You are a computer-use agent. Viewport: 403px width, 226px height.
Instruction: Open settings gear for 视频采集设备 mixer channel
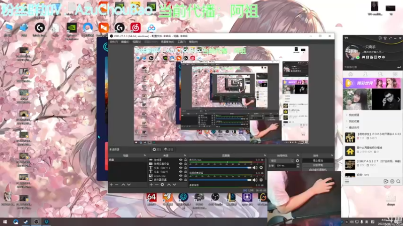(261, 180)
